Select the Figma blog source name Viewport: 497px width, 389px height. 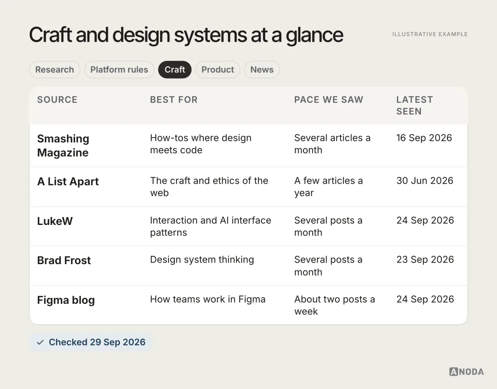pos(66,300)
